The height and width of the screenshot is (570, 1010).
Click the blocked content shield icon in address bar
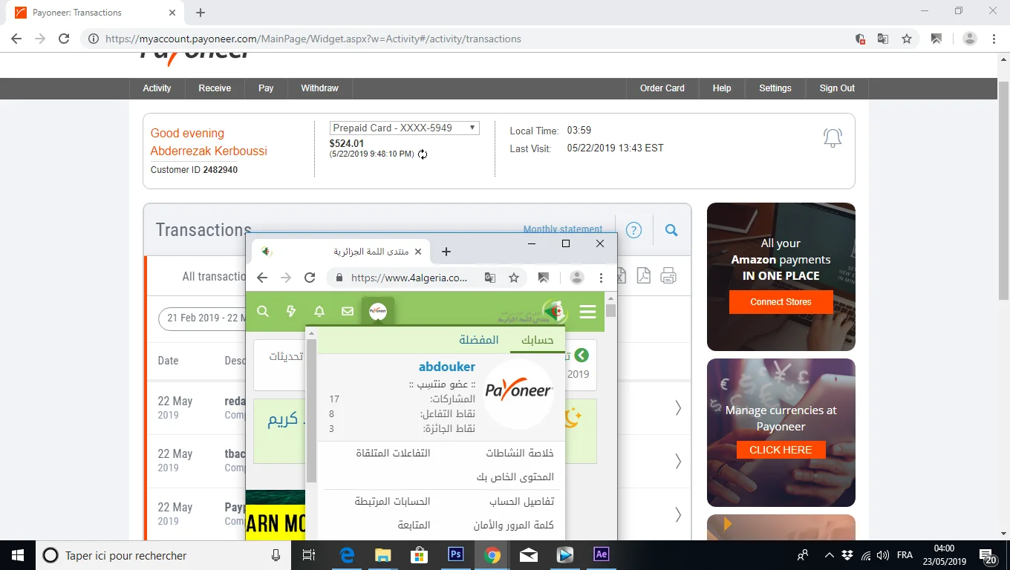(860, 39)
